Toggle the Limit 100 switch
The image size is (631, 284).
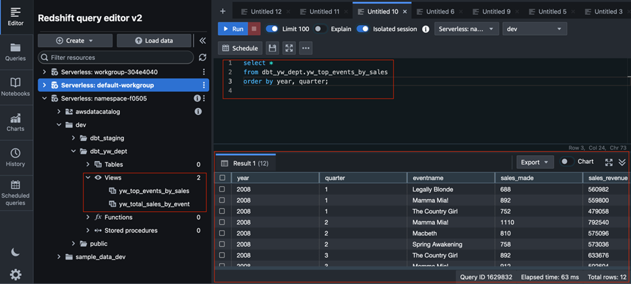(x=272, y=29)
